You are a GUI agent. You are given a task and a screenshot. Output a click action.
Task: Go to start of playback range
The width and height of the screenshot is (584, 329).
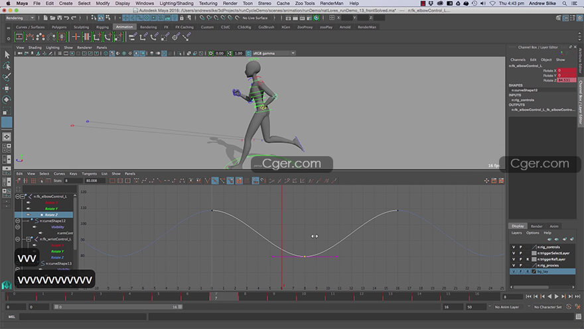point(528,296)
